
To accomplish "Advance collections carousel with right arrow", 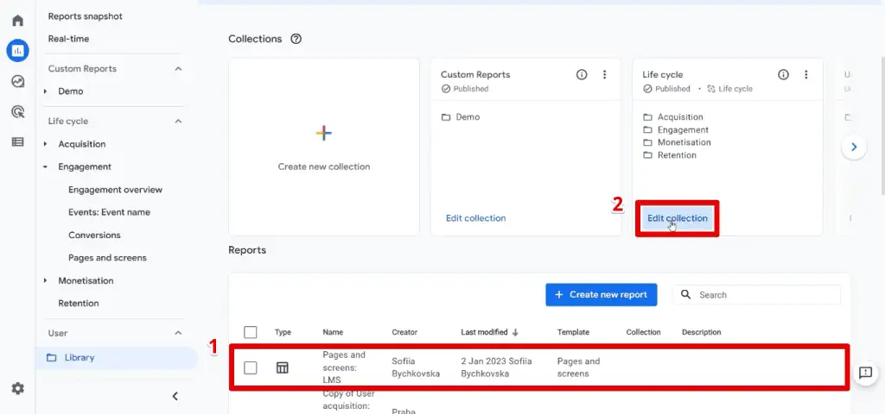I will (854, 147).
